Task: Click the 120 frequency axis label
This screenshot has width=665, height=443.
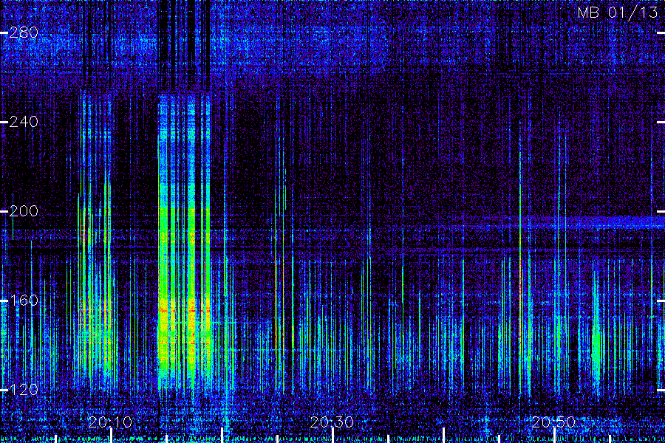Action: tap(24, 390)
